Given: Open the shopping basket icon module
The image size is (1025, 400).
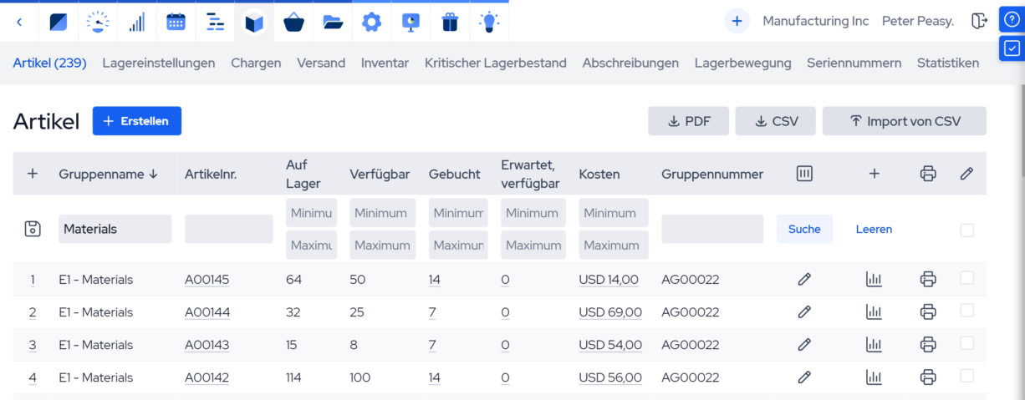Looking at the screenshot, I should (x=293, y=23).
